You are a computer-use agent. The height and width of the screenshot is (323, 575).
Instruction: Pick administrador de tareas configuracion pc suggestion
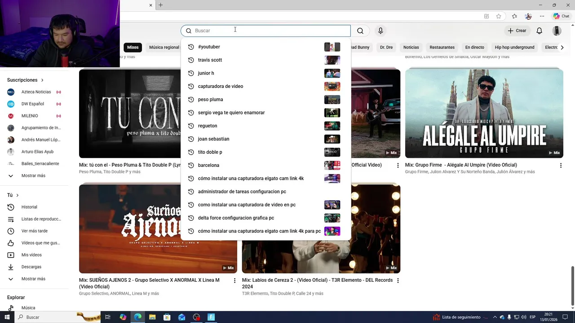(x=265, y=192)
